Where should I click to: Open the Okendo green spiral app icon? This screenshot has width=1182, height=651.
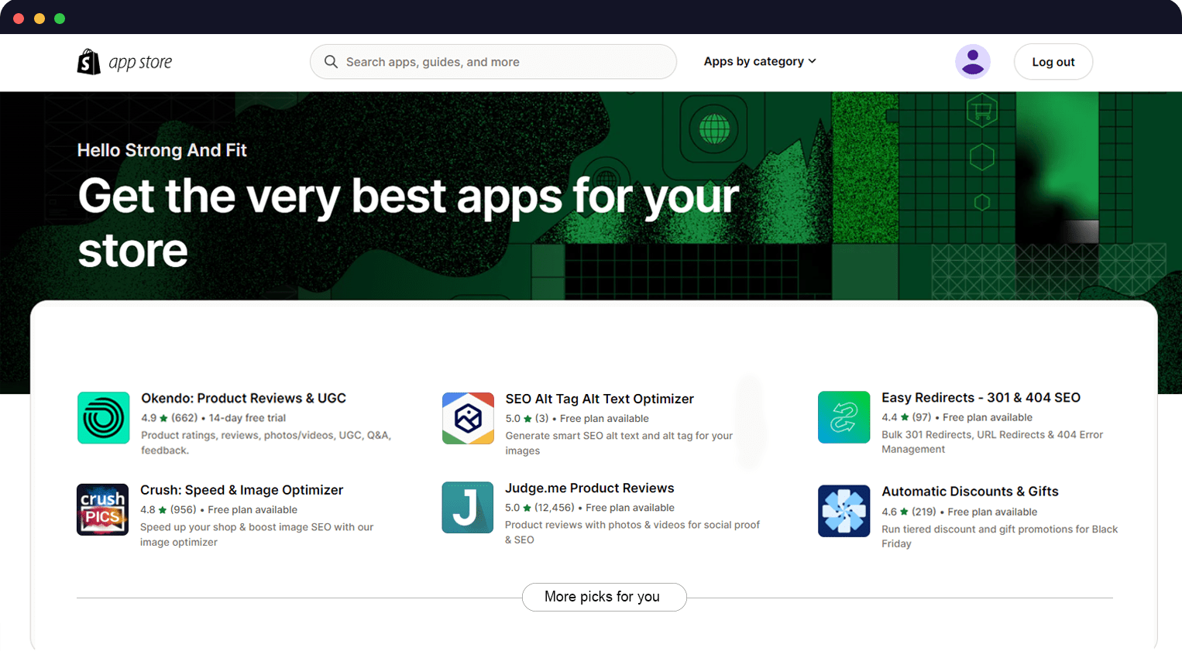click(103, 418)
